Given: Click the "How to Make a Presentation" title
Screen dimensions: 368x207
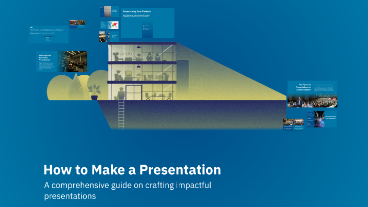Looking at the screenshot, I should pyautogui.click(x=132, y=170).
